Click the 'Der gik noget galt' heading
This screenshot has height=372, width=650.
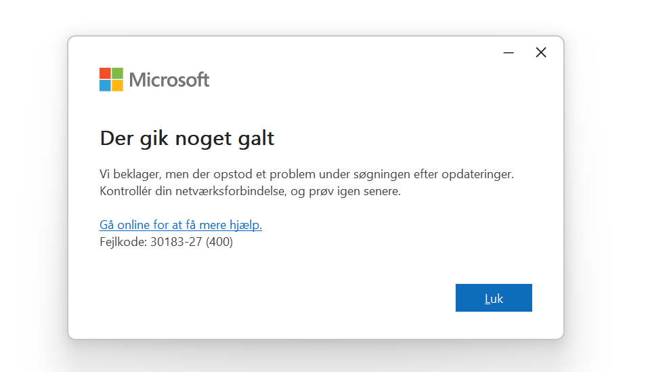pos(187,138)
